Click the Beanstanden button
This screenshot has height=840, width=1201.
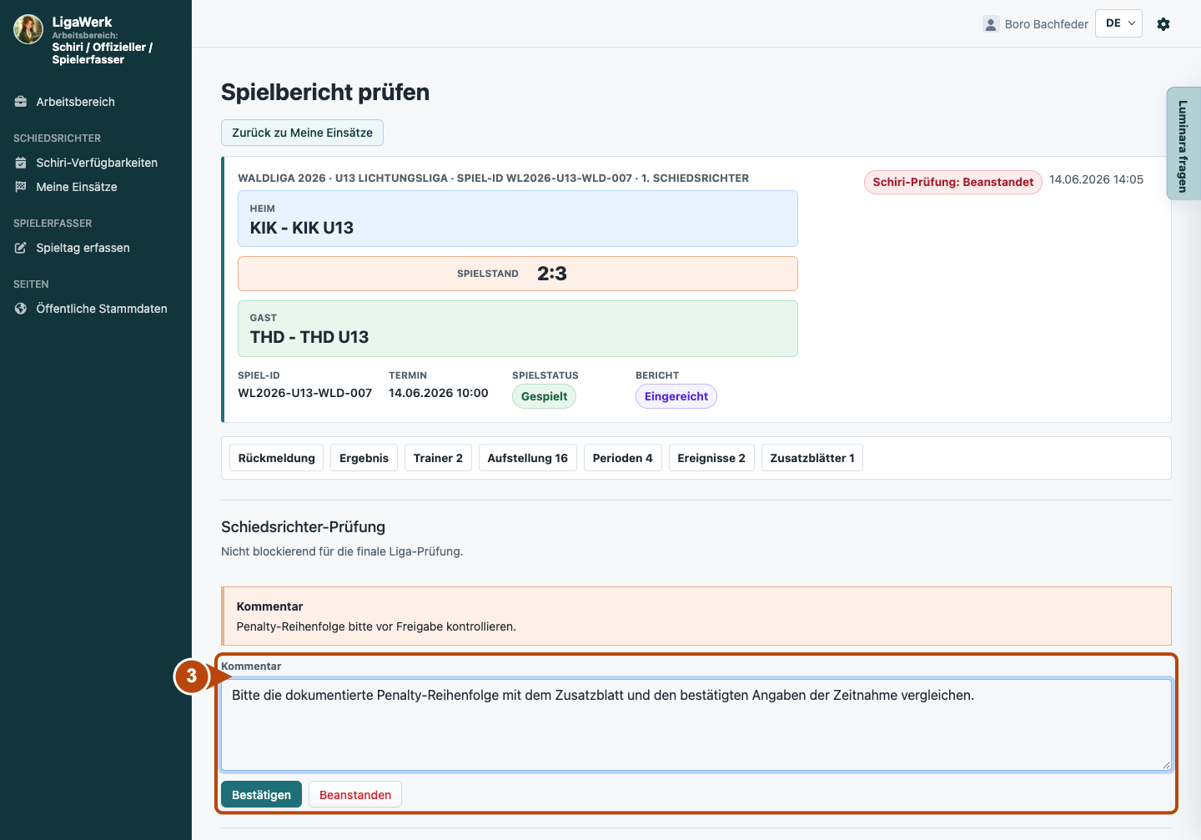(355, 795)
